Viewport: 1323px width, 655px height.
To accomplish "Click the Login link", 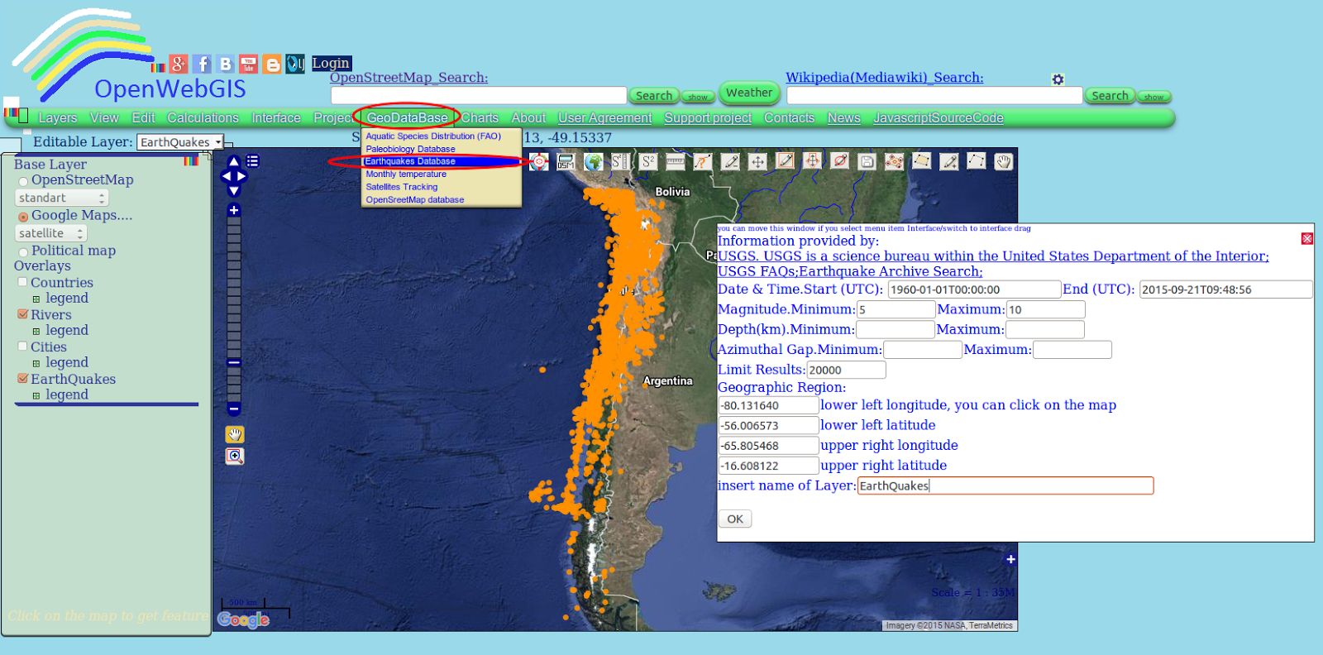I will coord(331,63).
